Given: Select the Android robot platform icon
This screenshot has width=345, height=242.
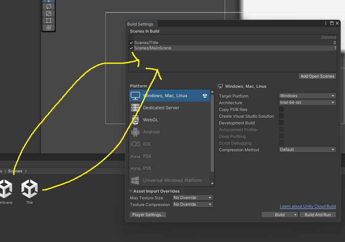Looking at the screenshot, I should coord(135,132).
